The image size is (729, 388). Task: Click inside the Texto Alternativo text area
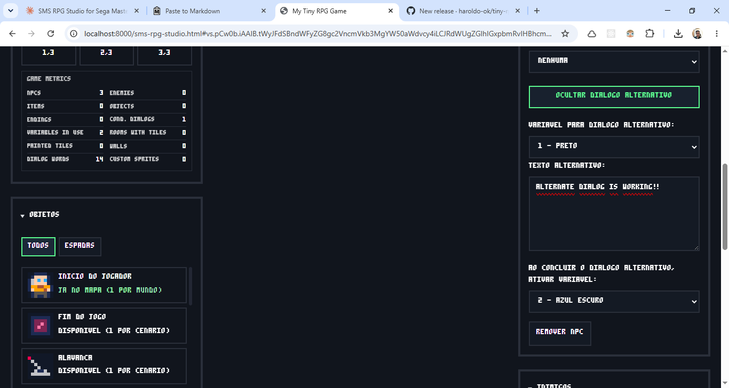point(614,214)
